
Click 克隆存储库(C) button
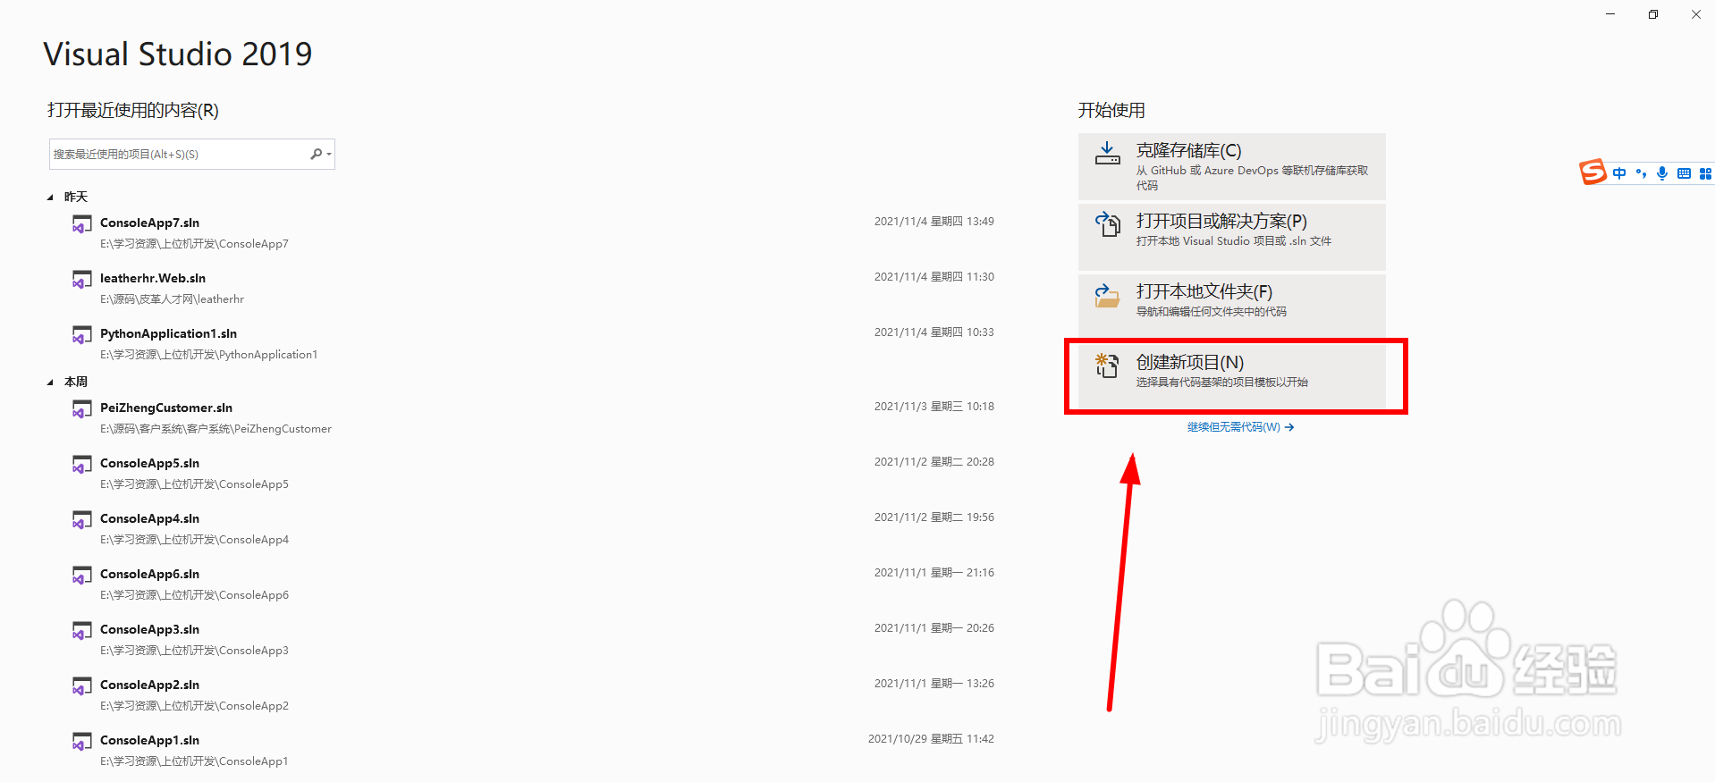(1232, 166)
